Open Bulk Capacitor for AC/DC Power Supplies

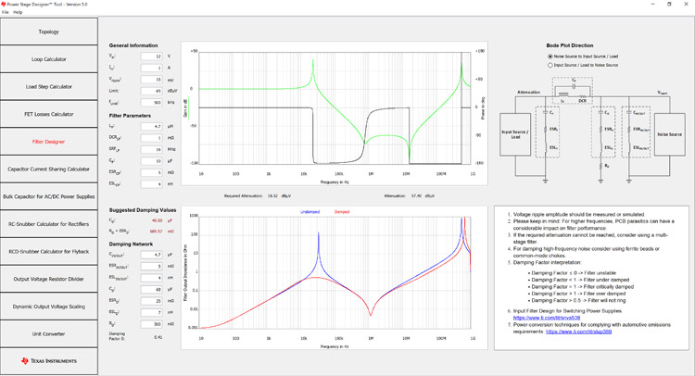(49, 196)
